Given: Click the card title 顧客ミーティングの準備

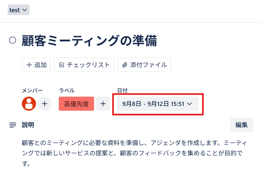Looking at the screenshot, I should click(90, 41).
